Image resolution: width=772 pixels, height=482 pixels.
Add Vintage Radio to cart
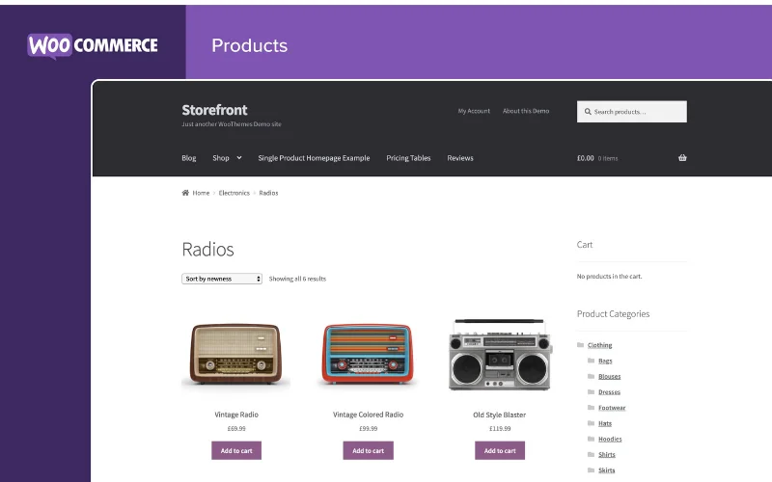click(236, 450)
